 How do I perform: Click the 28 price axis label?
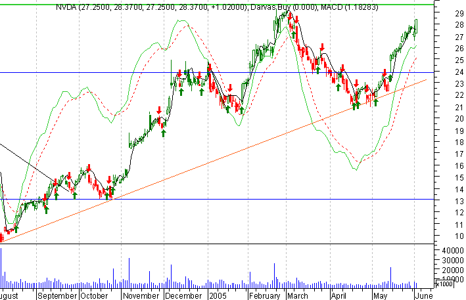tap(459, 25)
